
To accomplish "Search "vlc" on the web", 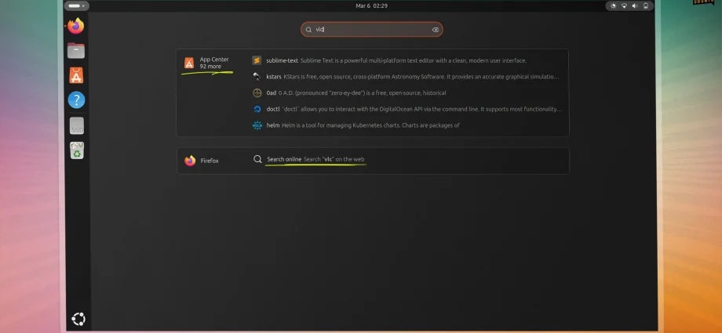I will 334,159.
